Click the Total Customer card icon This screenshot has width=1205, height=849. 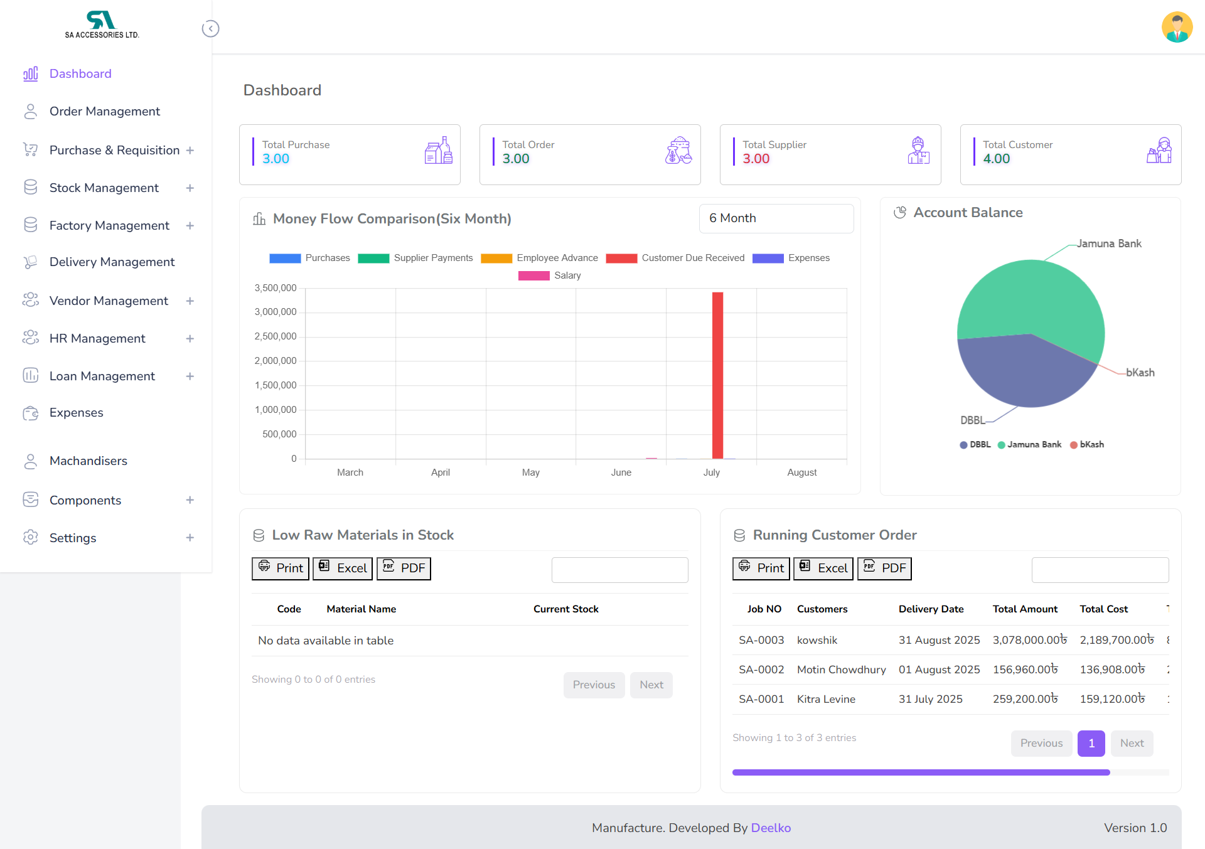[1159, 151]
